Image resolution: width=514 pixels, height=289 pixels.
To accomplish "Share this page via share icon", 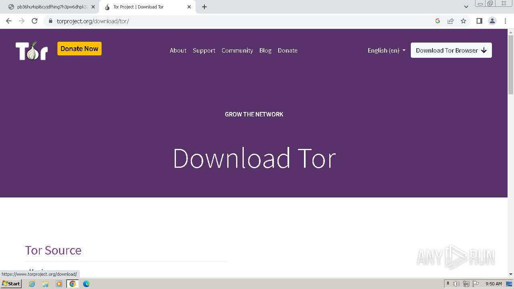I will (451, 21).
